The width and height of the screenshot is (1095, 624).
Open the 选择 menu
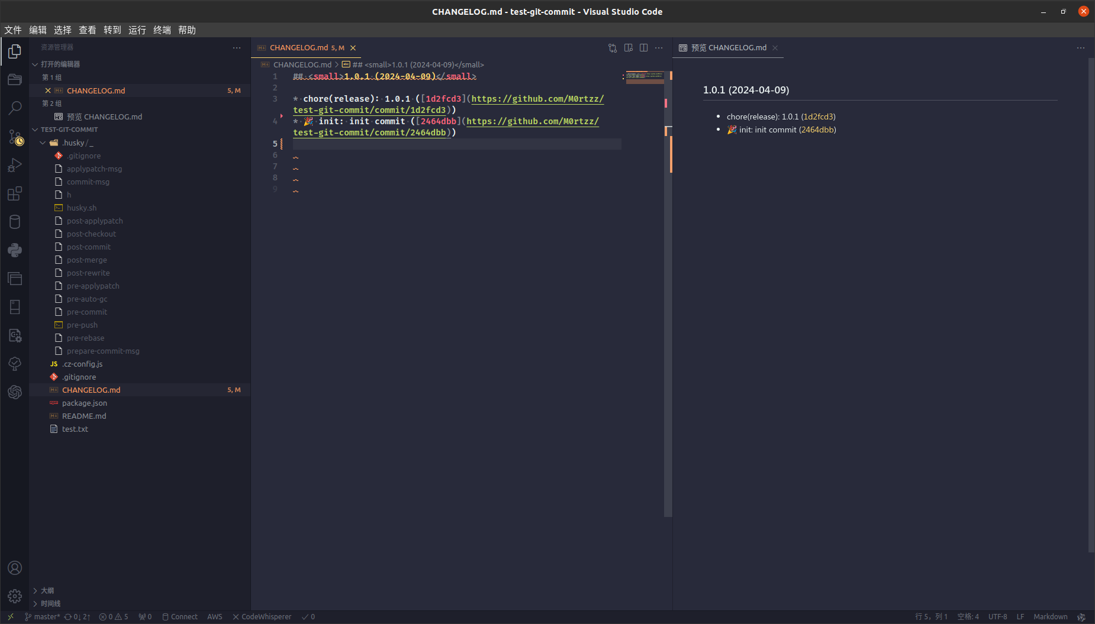coord(63,30)
